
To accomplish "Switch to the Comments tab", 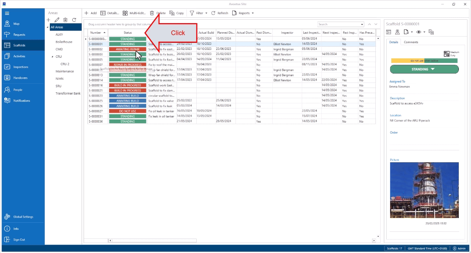I will (411, 42).
